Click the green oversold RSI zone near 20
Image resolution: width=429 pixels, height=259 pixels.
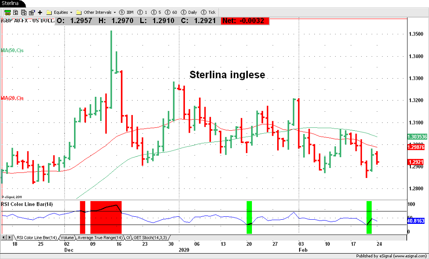tap(249, 218)
